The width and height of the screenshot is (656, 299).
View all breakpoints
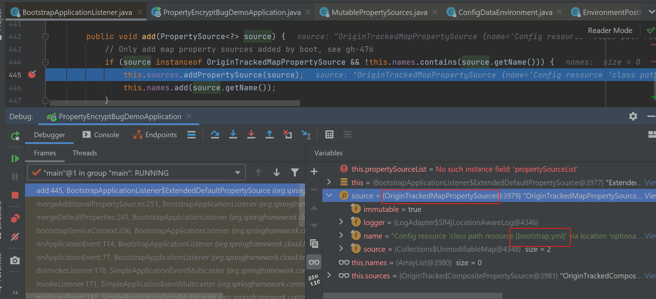pyautogui.click(x=15, y=218)
